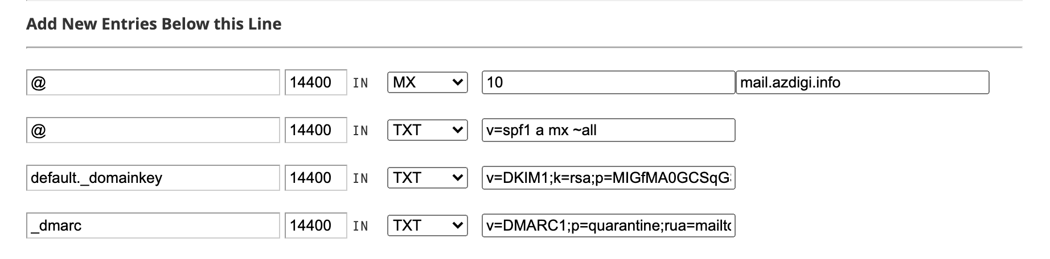This screenshot has height=259, width=1050.
Task: Focus the TTL field on the default._domainkey row
Action: click(x=315, y=178)
